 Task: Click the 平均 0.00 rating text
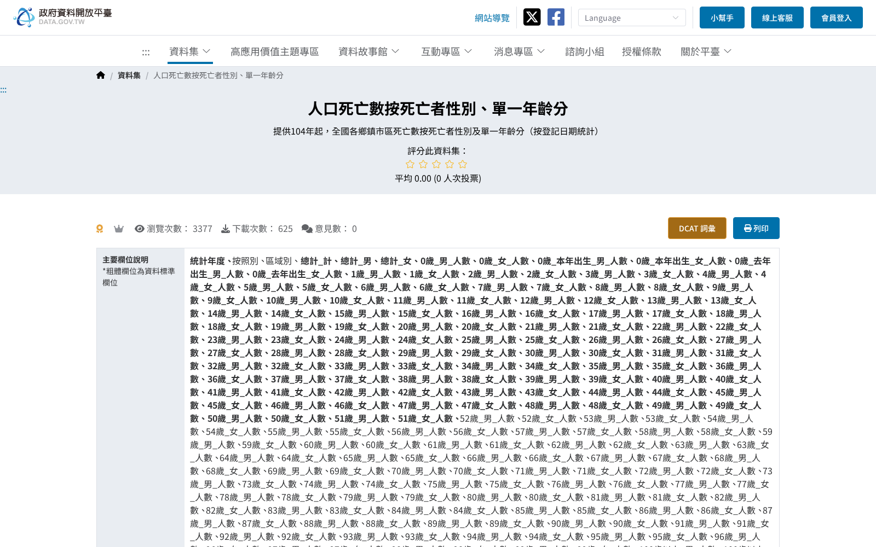click(x=438, y=178)
